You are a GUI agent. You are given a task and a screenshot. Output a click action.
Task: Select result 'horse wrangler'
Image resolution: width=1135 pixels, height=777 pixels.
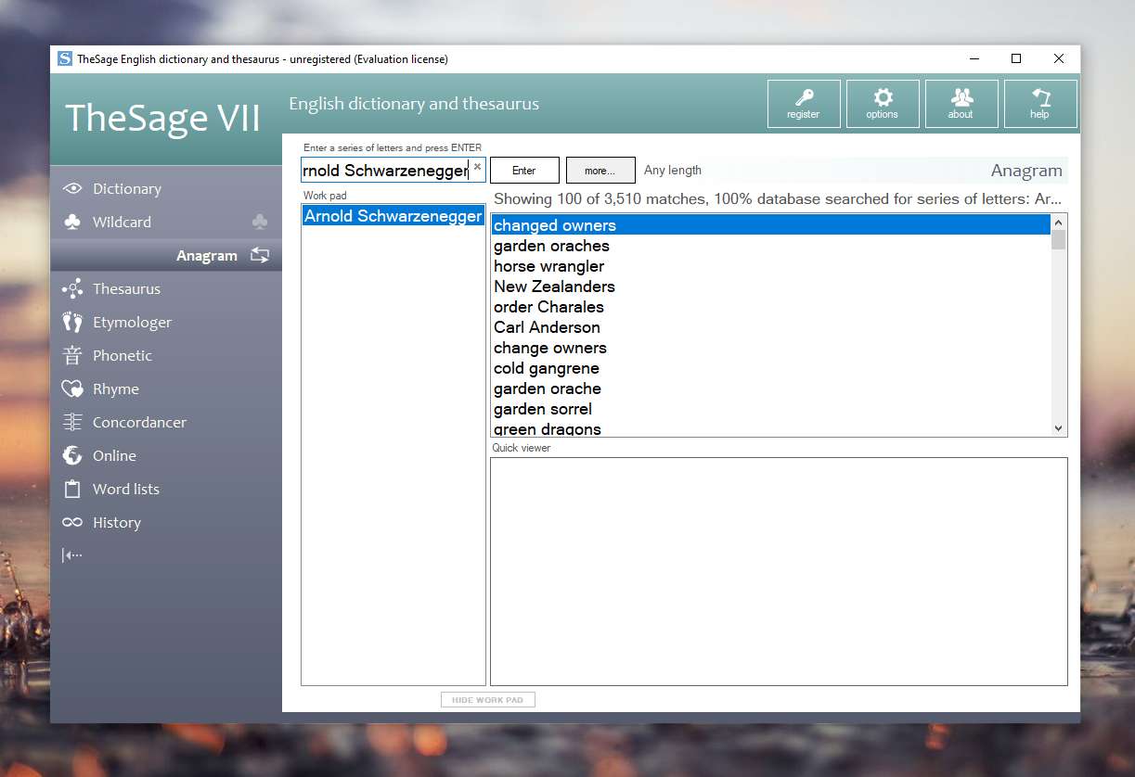coord(770,266)
